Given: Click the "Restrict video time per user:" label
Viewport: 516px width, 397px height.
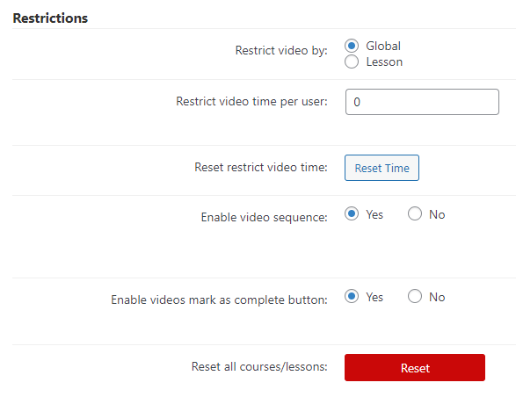Looking at the screenshot, I should click(x=251, y=101).
